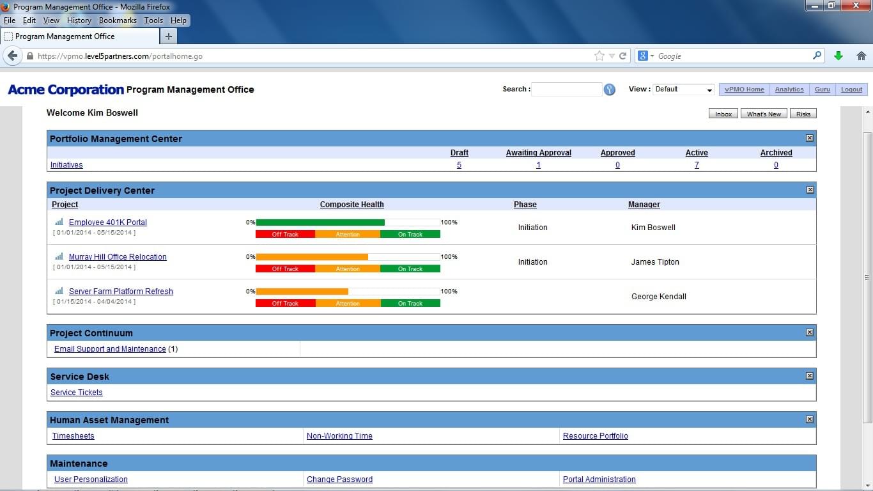Click the Google search engine icon
Viewport: 873px width, 491px height.
click(x=642, y=56)
